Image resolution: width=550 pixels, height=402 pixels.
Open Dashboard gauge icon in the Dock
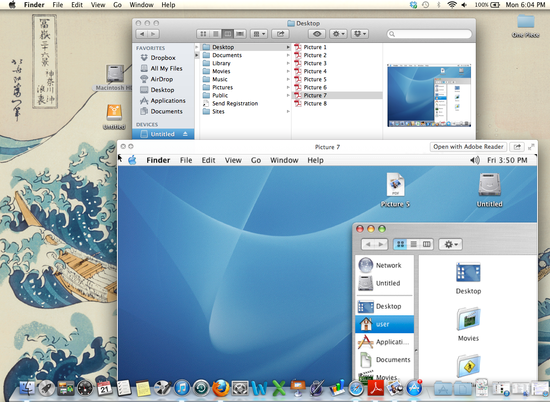click(x=85, y=388)
